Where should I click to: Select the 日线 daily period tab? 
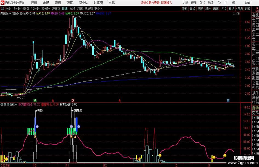(65, 9)
